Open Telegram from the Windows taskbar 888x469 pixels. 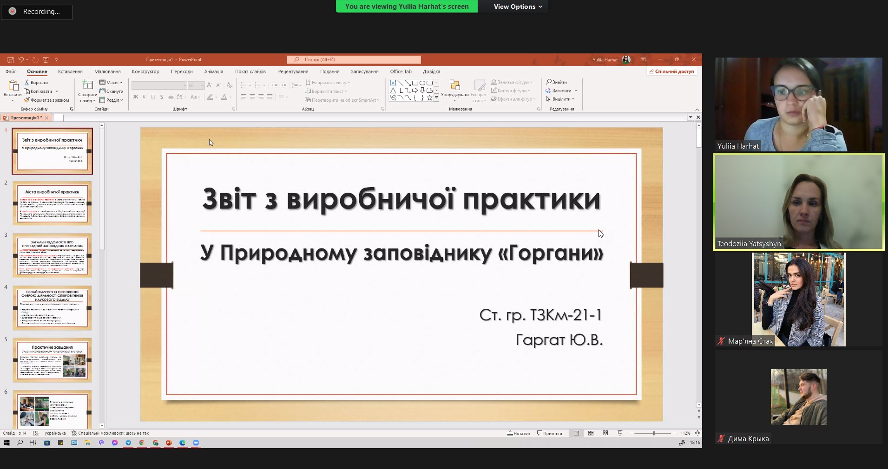128,443
